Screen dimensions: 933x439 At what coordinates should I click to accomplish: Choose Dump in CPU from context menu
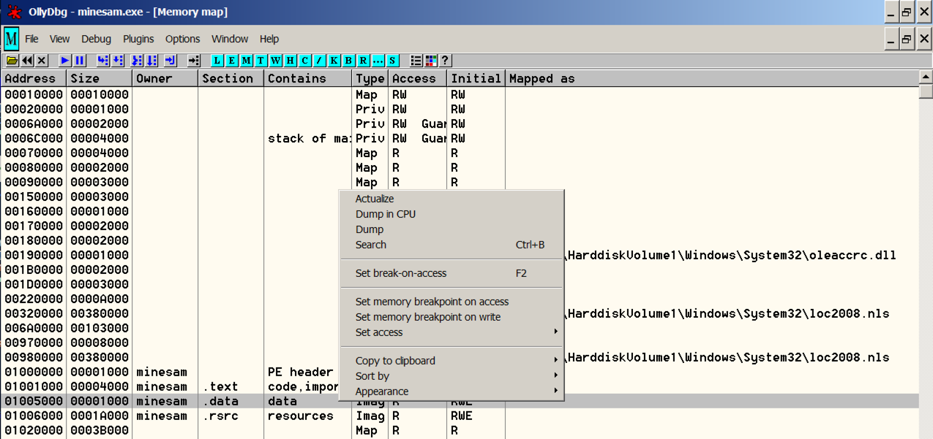point(386,214)
